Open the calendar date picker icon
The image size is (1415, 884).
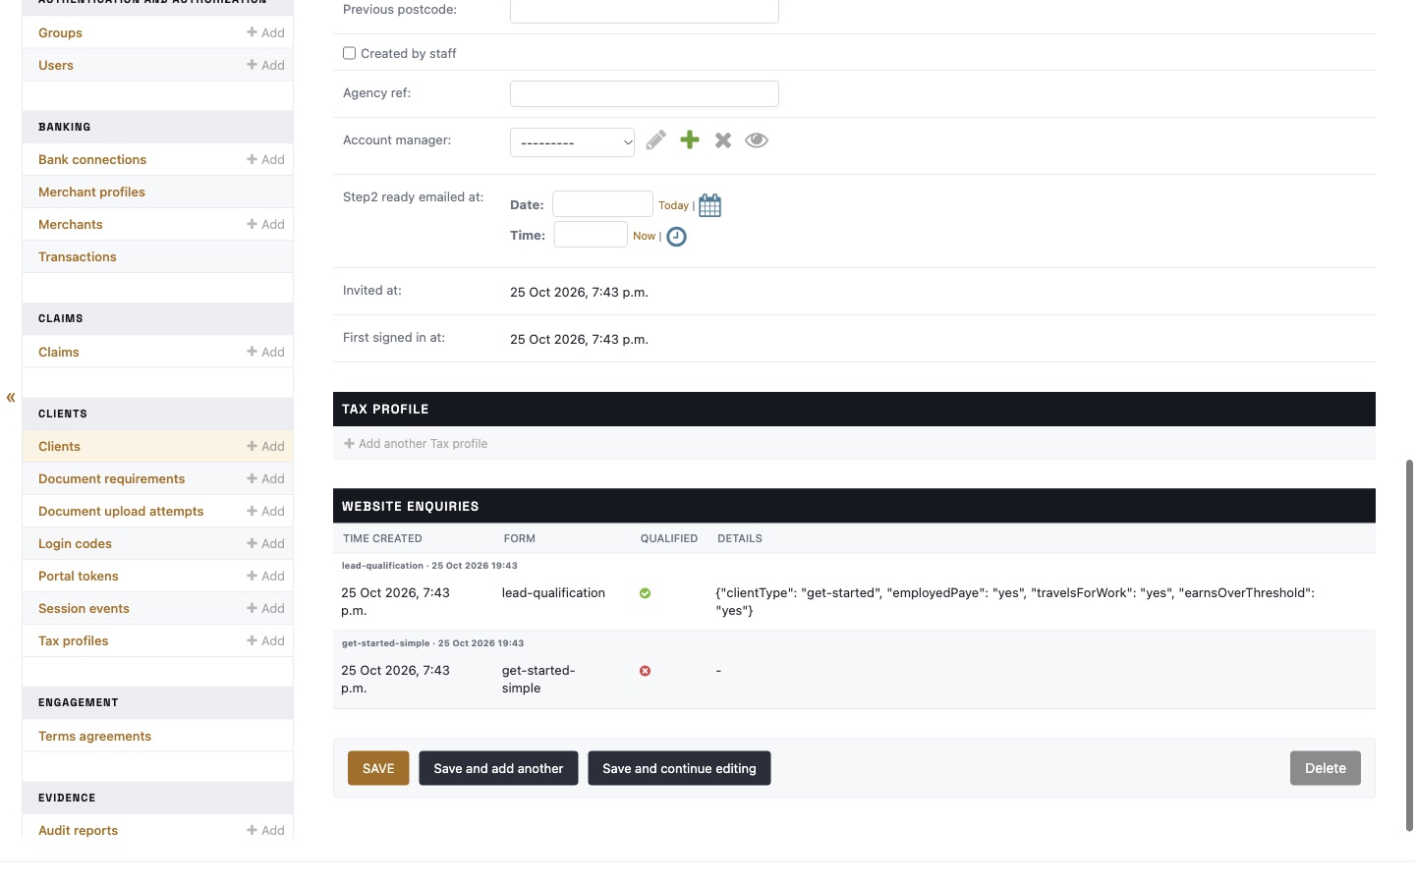(x=709, y=205)
